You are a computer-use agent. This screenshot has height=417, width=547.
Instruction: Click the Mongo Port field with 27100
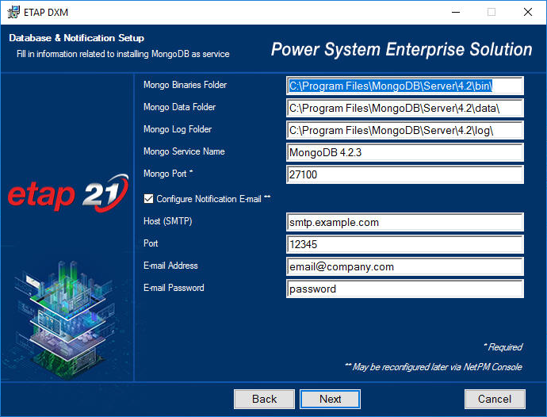click(x=404, y=174)
